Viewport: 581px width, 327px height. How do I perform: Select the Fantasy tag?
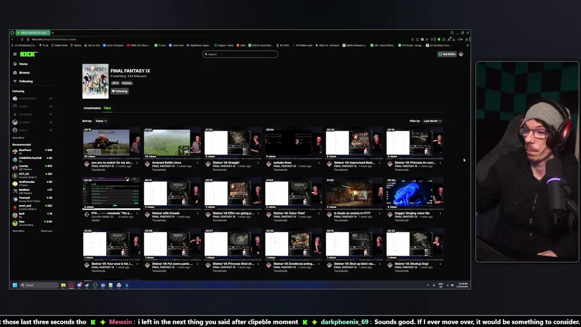click(127, 83)
